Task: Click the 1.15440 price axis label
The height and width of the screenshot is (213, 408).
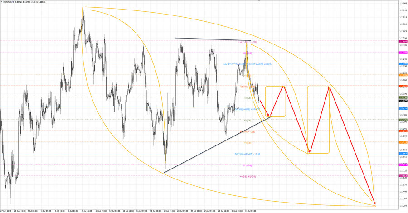Action: click(403, 192)
